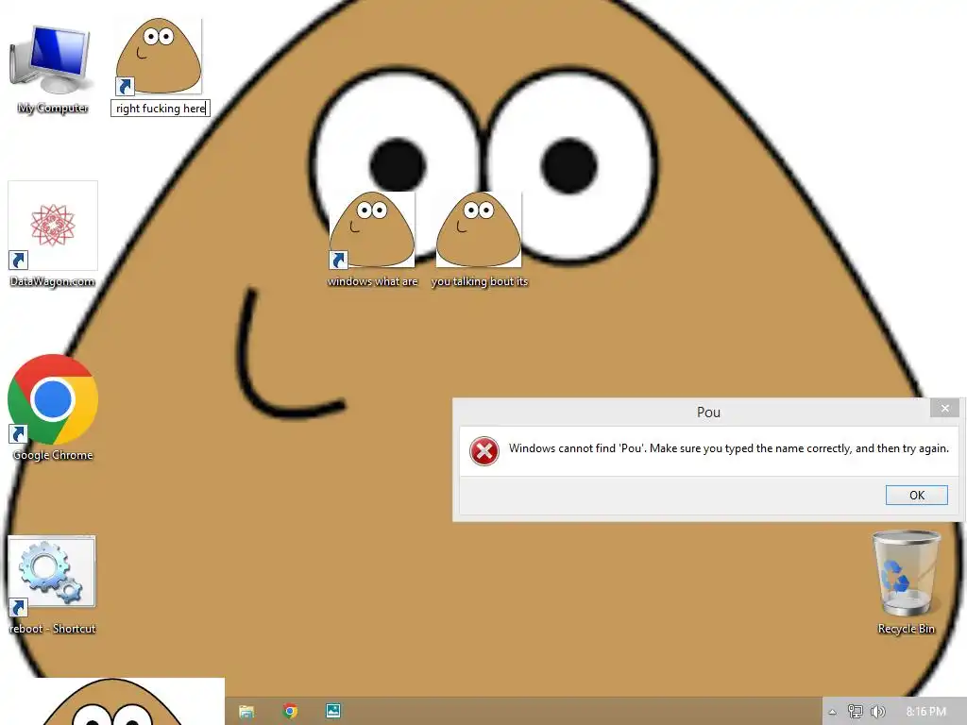Select the Recycle Bin icon
Screen dimensions: 967x725
(906, 573)
